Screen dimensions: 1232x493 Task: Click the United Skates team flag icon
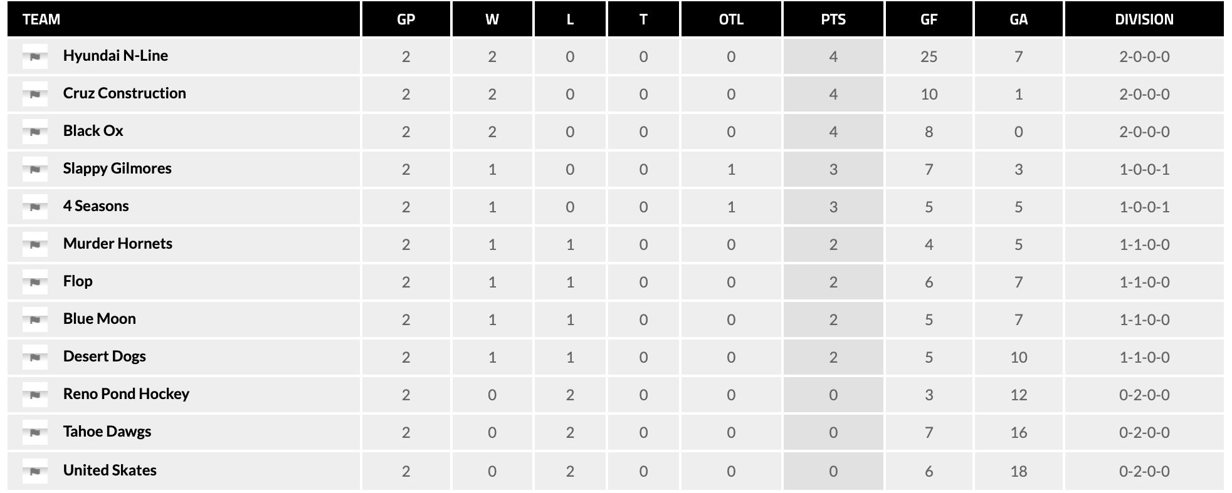(35, 471)
